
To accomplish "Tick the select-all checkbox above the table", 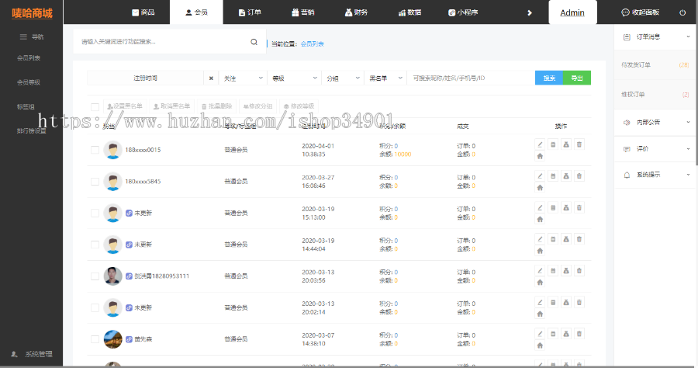I will click(95, 107).
